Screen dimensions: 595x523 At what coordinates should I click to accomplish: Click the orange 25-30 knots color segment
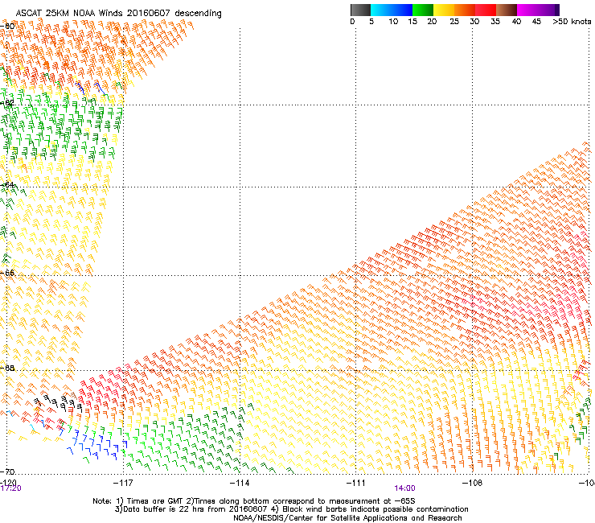click(465, 10)
